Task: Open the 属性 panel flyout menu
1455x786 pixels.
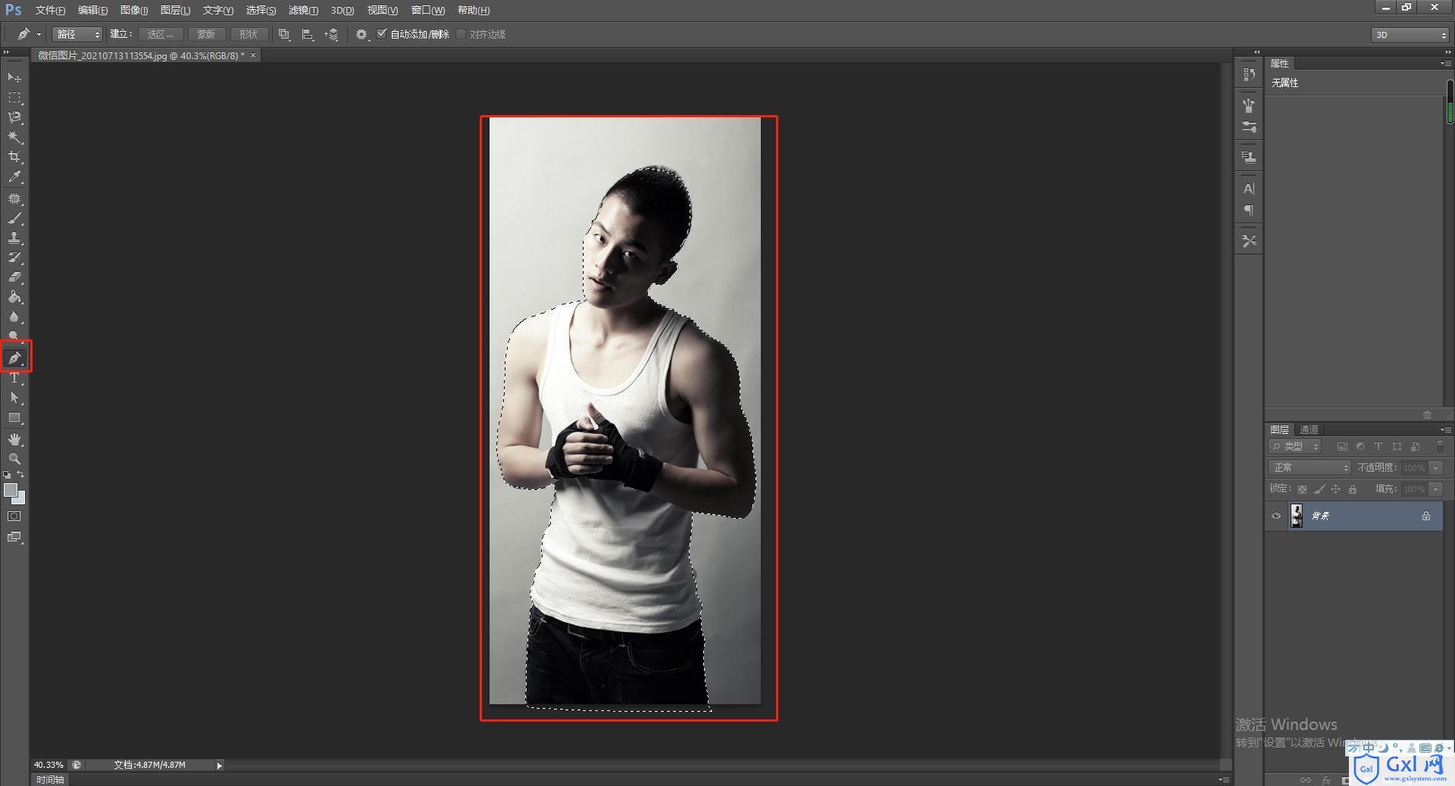Action: tap(1445, 64)
